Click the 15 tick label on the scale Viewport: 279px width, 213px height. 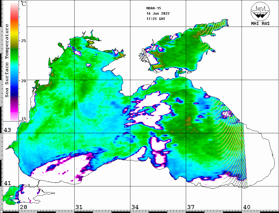pos(23,119)
